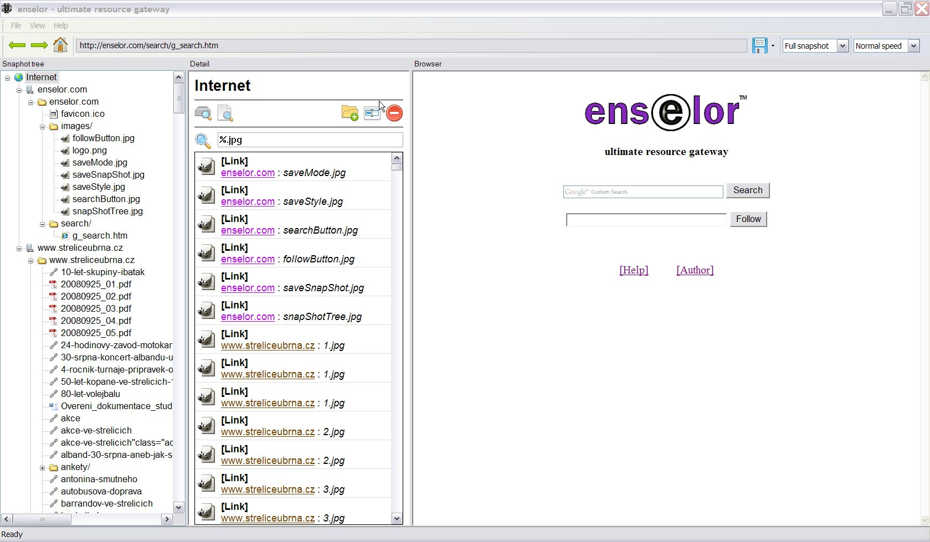Select barrandov-ve-strelicich in the tree
Image resolution: width=930 pixels, height=542 pixels.
[107, 503]
